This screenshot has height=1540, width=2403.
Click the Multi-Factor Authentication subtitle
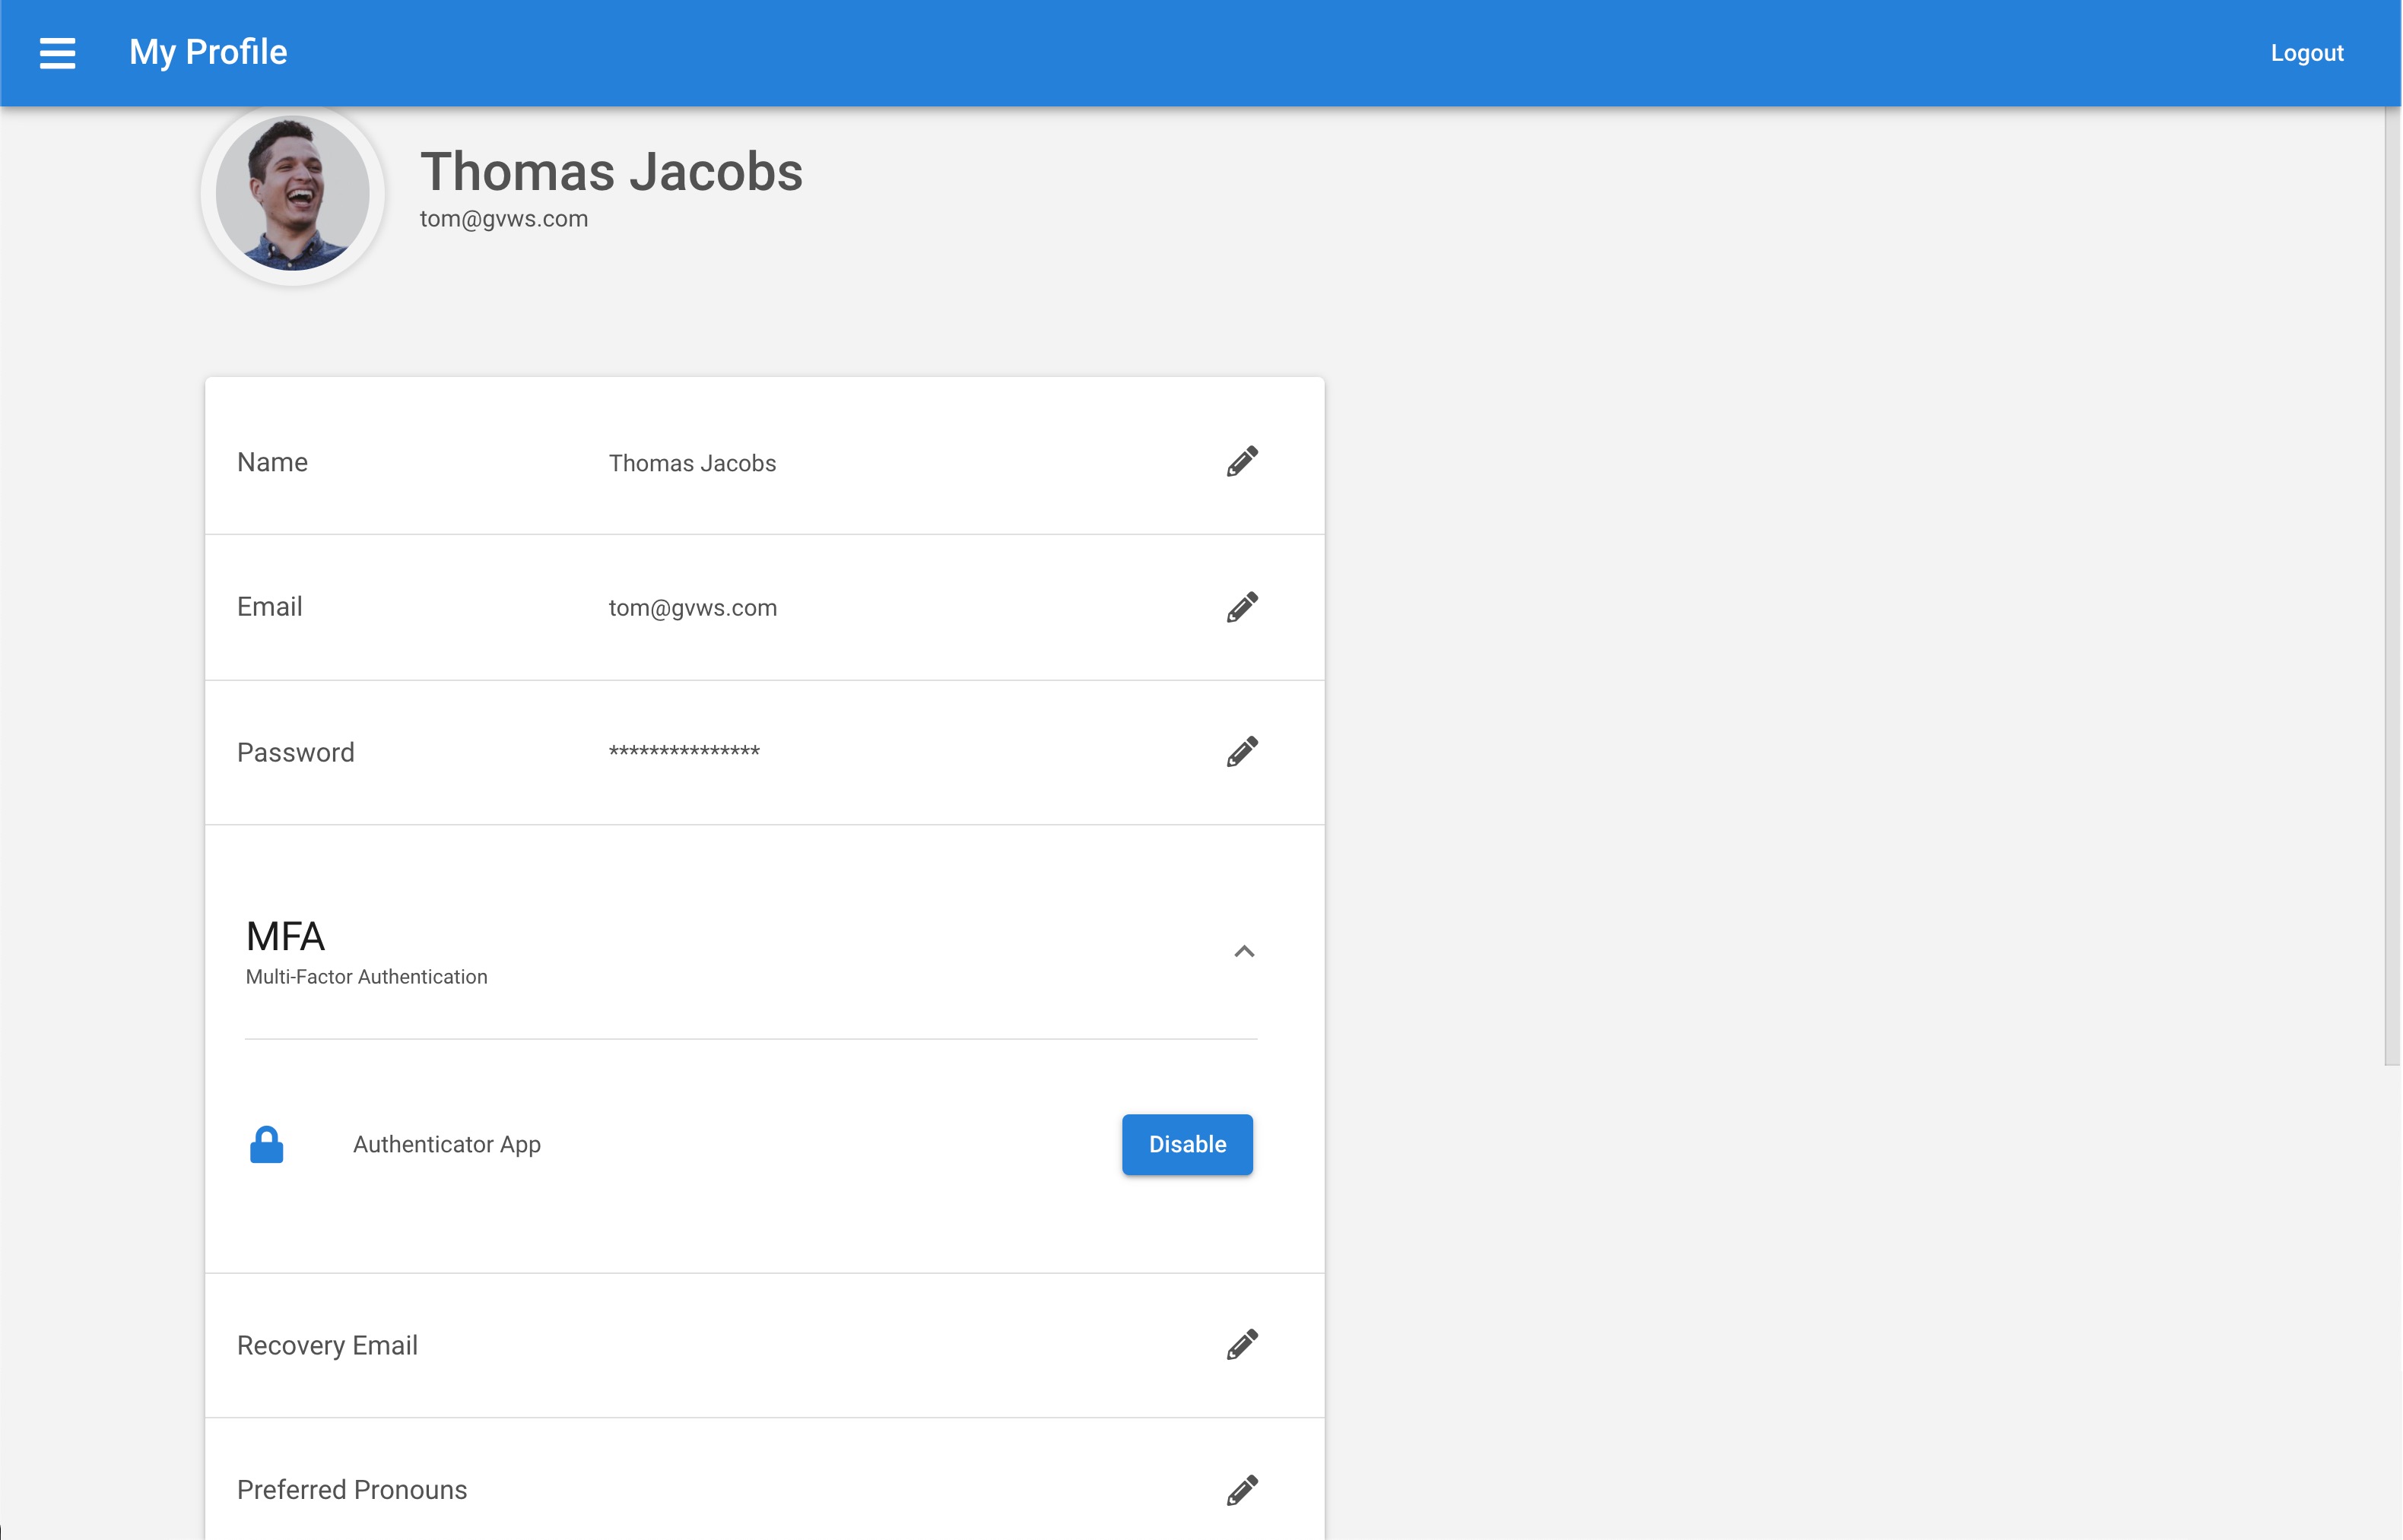click(x=366, y=977)
